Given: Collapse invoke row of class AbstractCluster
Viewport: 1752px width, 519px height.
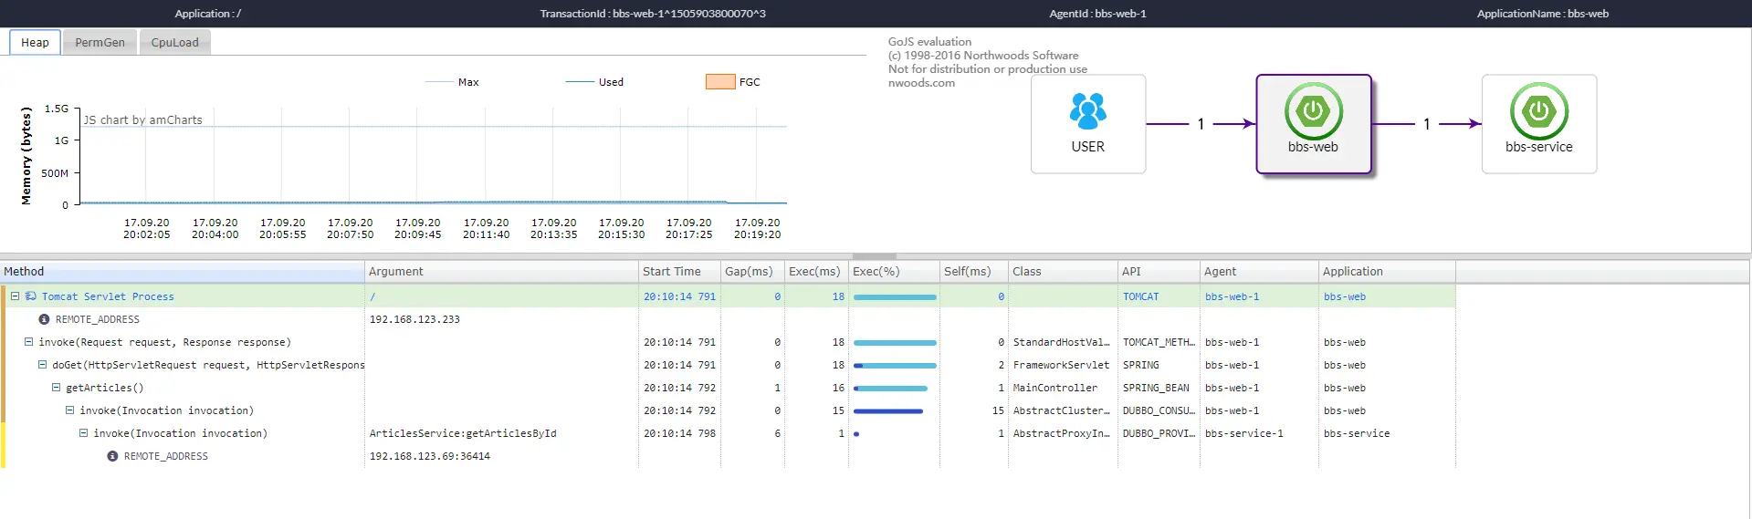Looking at the screenshot, I should pyautogui.click(x=69, y=410).
